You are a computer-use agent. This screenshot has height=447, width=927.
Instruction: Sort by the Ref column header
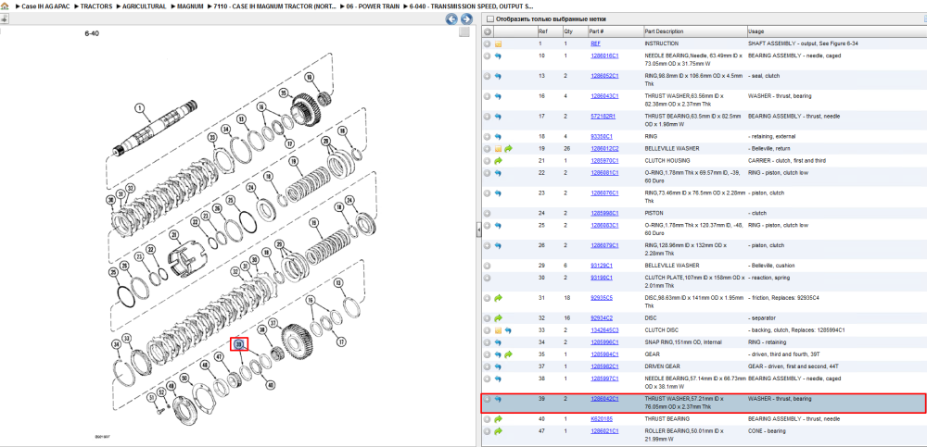(x=549, y=31)
